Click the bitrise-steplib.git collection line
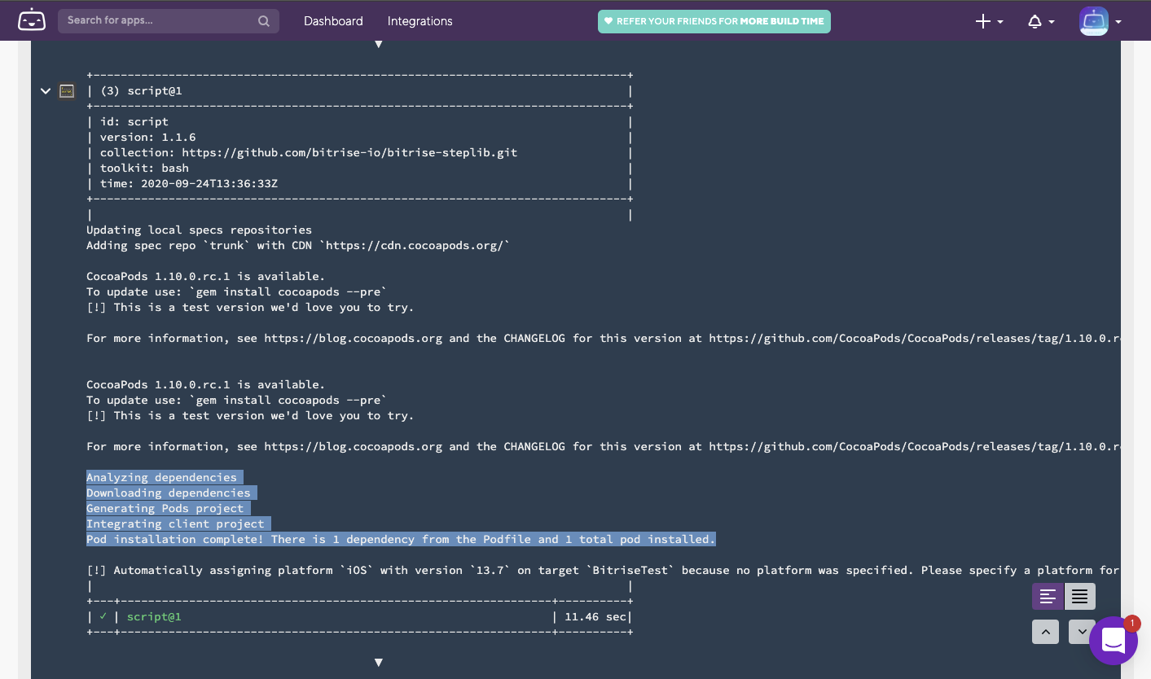 click(309, 153)
